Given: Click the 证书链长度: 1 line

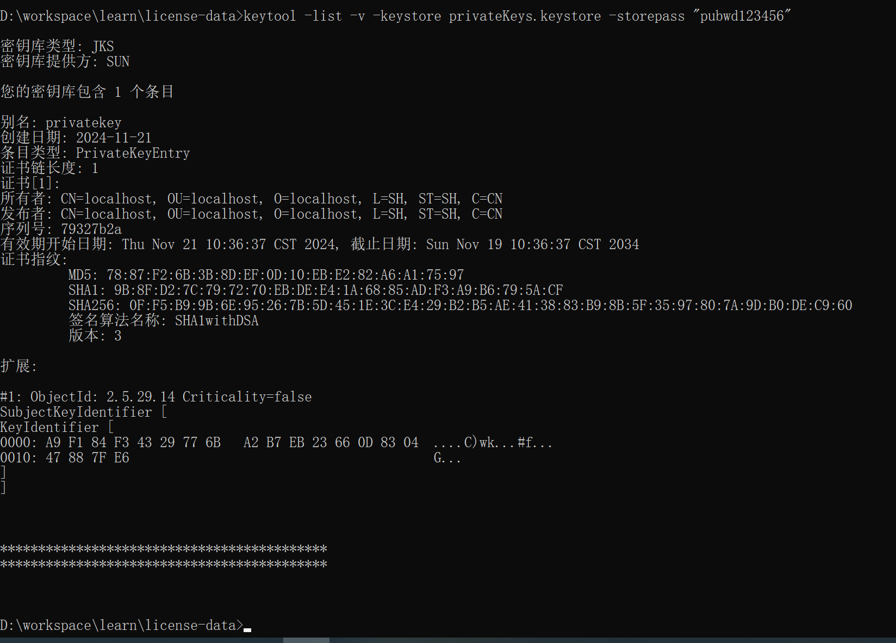Looking at the screenshot, I should point(49,168).
